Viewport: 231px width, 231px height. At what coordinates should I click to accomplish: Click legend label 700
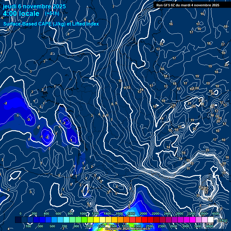64,226
